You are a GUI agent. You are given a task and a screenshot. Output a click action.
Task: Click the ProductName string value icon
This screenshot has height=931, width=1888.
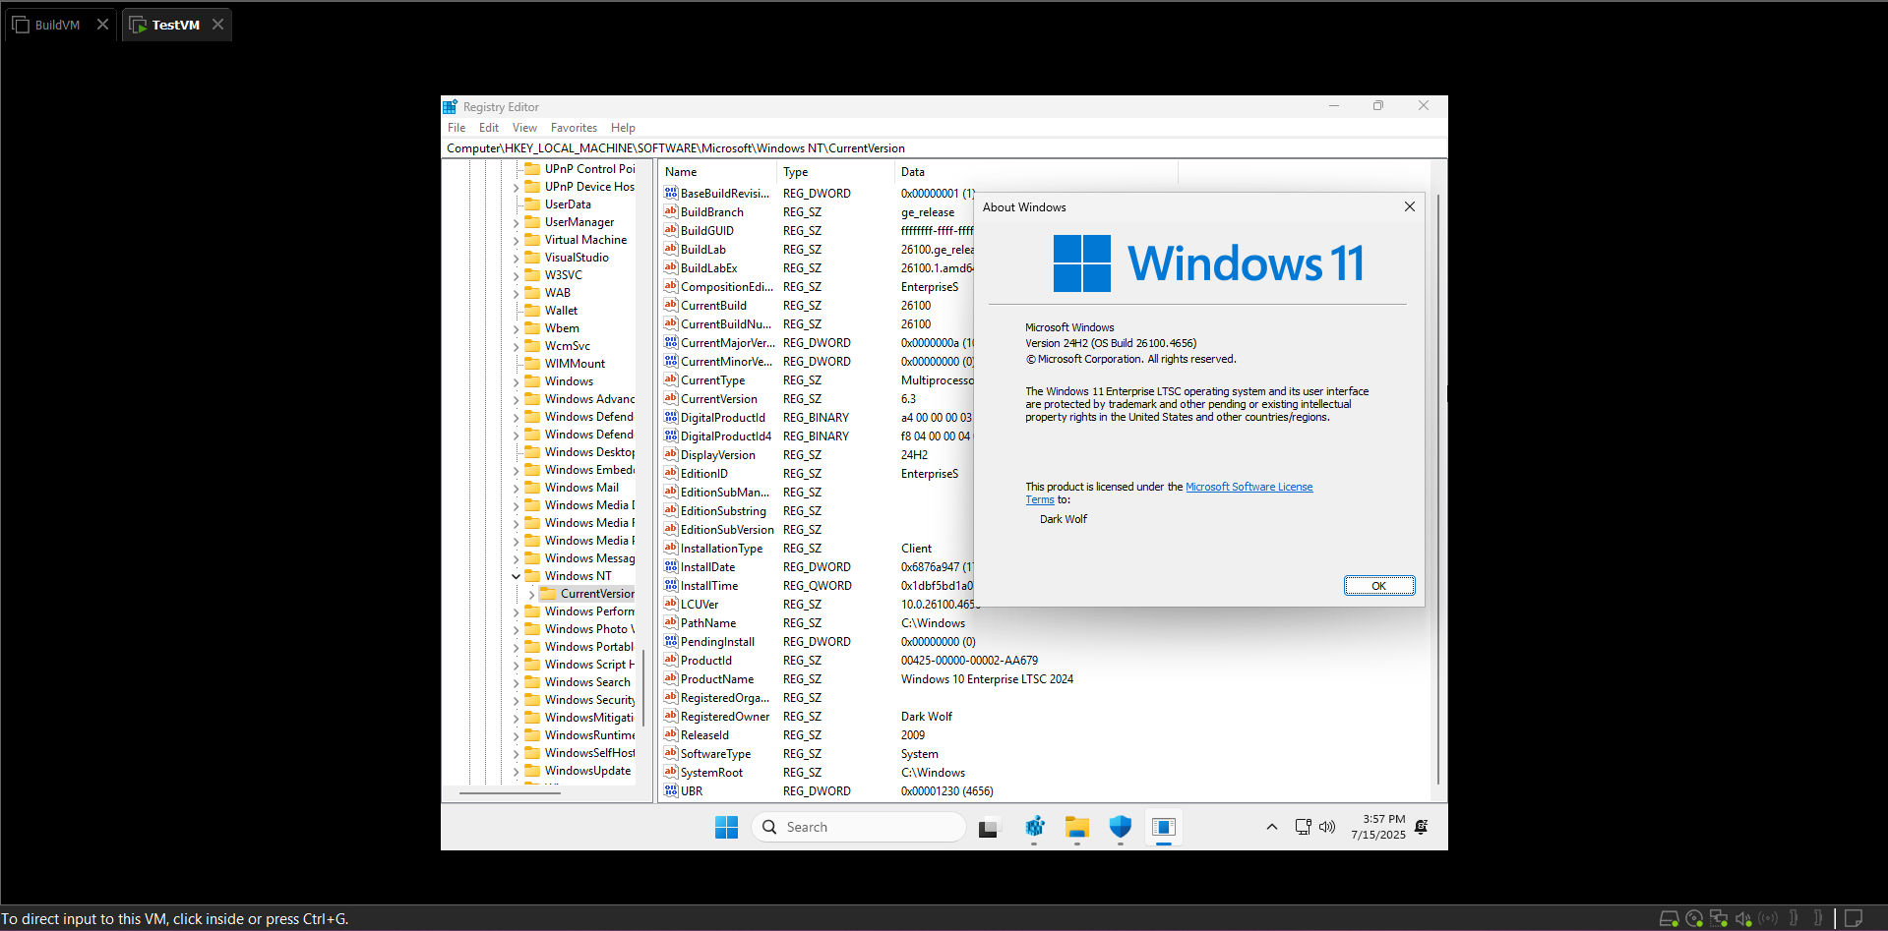[670, 679]
